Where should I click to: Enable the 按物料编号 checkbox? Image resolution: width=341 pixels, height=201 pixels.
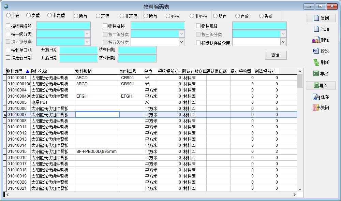click(8, 26)
